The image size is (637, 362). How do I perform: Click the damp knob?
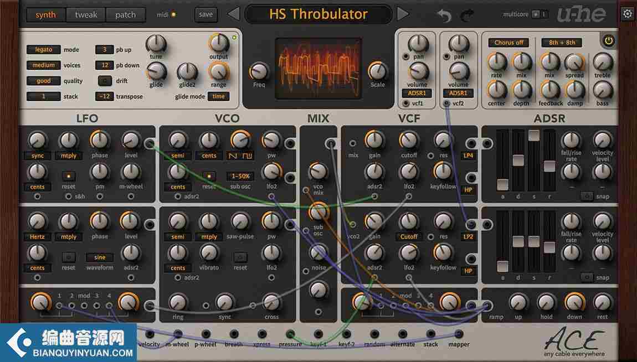click(x=576, y=90)
